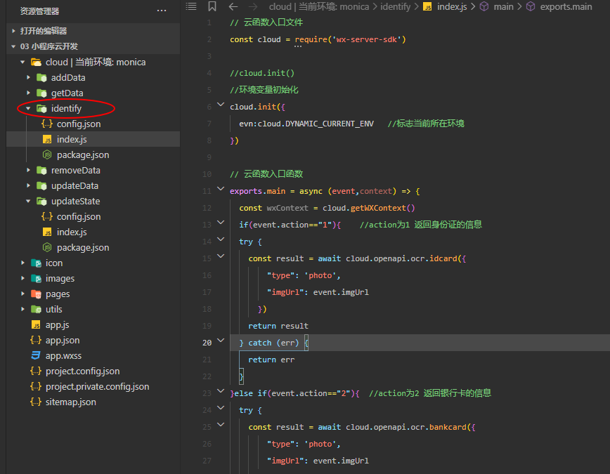Viewport: 610px width, 474px height.
Task: Click the cube icon beside main in breadcrumb
Action: point(484,6)
